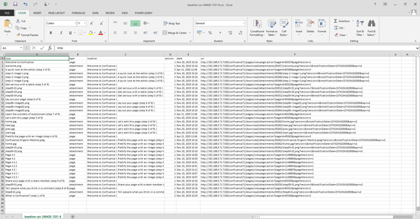Switch to the FORMULAS tab
420x219 pixels.
click(78, 13)
